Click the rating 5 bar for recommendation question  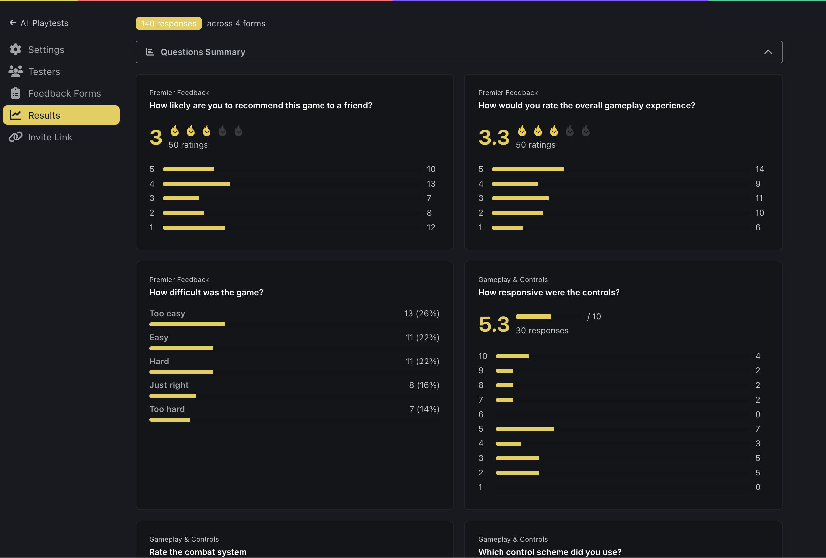(188, 169)
